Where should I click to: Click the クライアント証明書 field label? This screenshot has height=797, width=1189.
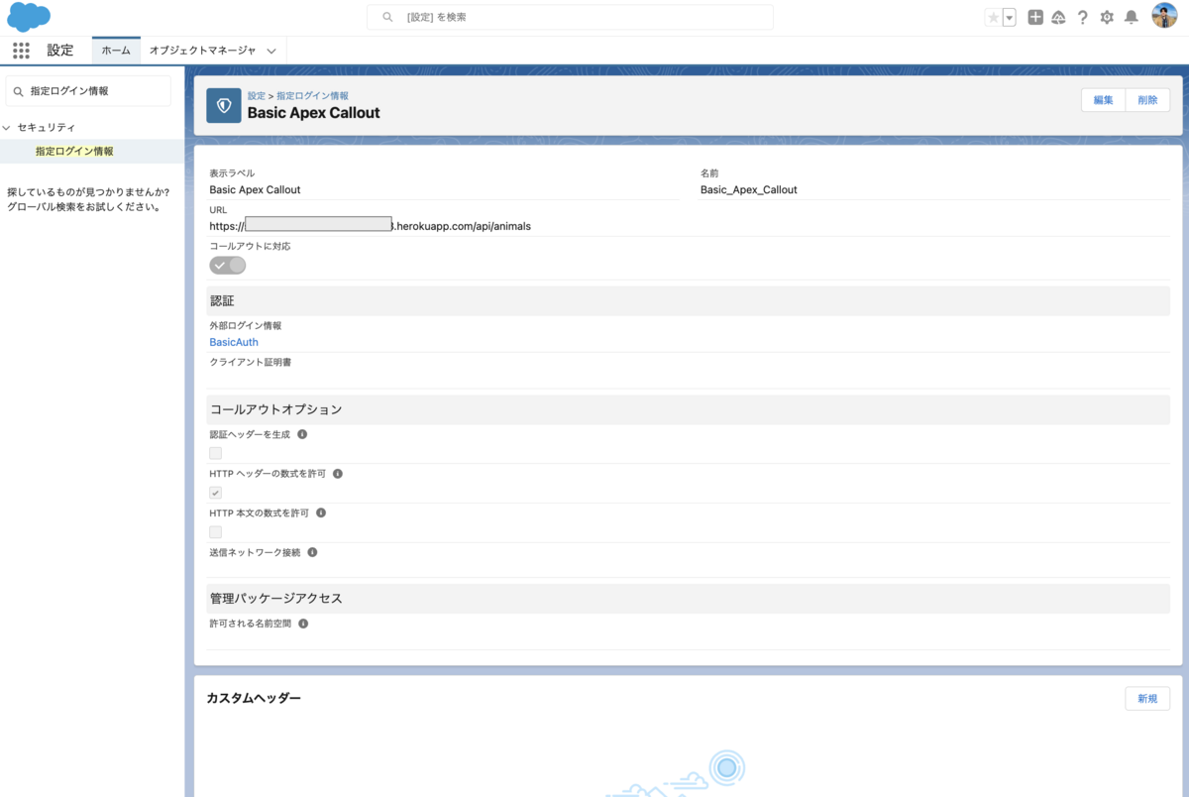pos(251,363)
